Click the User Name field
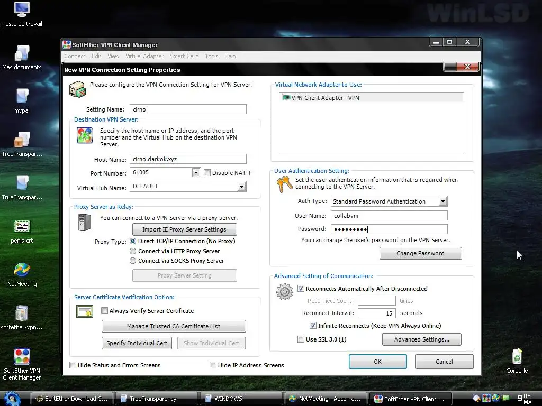Image resolution: width=542 pixels, height=406 pixels. (x=389, y=216)
